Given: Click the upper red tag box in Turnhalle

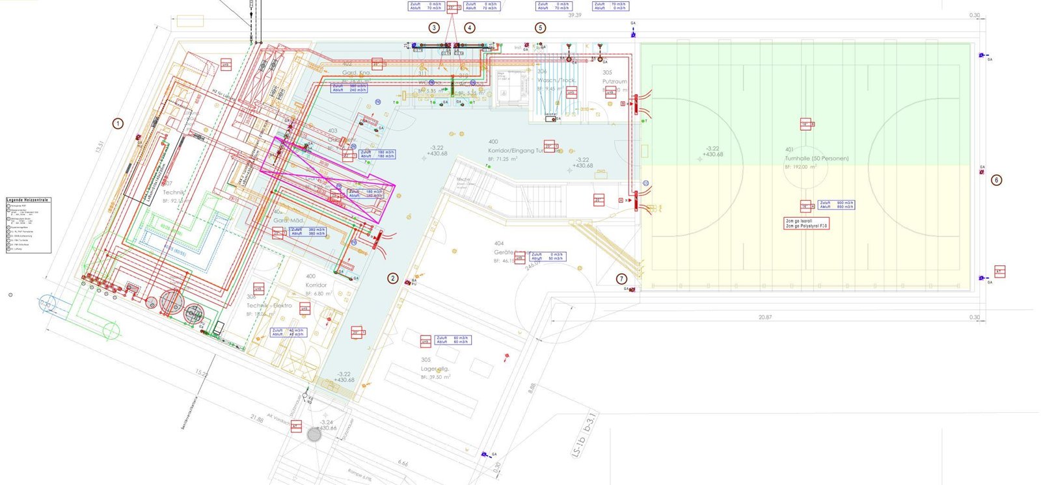Looking at the screenshot, I should coord(806,124).
